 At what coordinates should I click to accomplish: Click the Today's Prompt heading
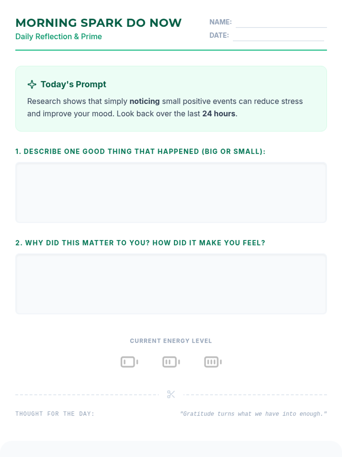[73, 84]
